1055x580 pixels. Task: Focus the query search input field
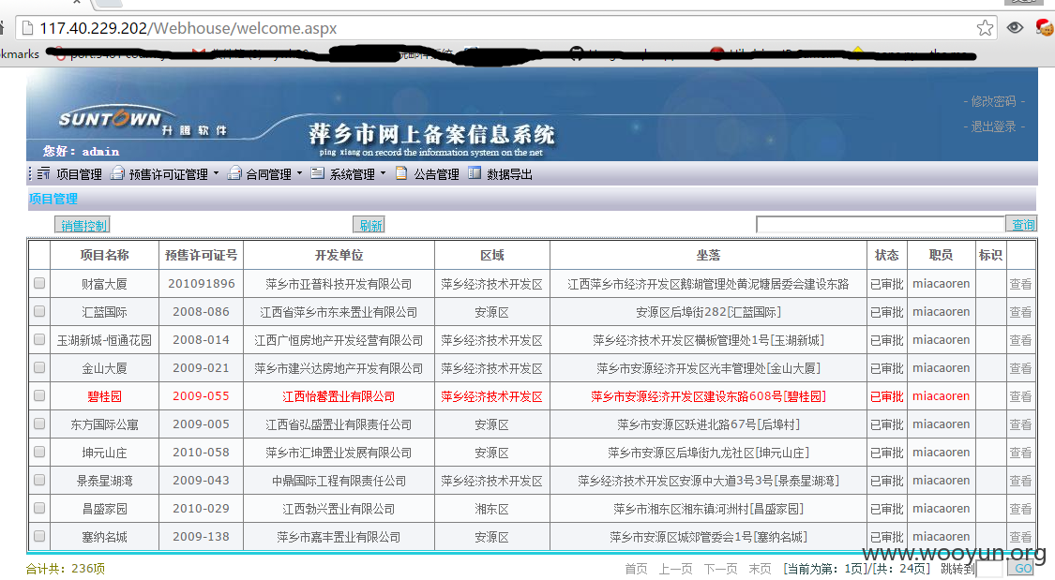880,225
